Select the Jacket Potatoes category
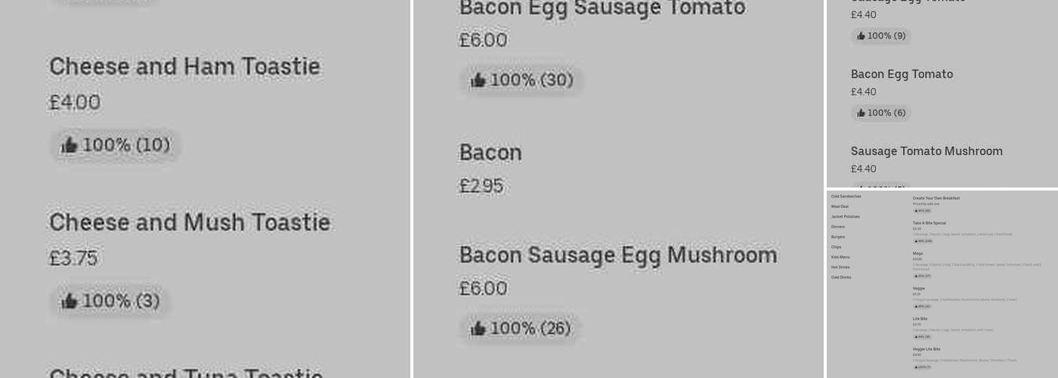Screen dimensions: 1058x378 point(845,217)
